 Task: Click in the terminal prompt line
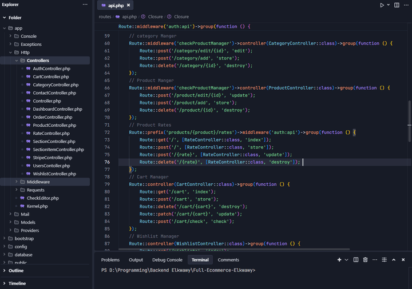tap(178, 270)
